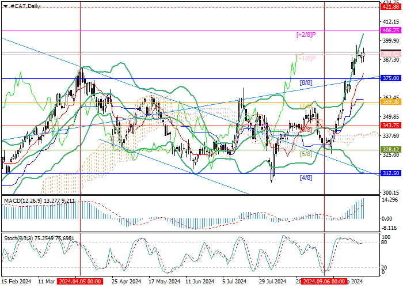Select the 15 Feb 2024 date on the time axis
The width and height of the screenshot is (403, 288).
pos(17,281)
